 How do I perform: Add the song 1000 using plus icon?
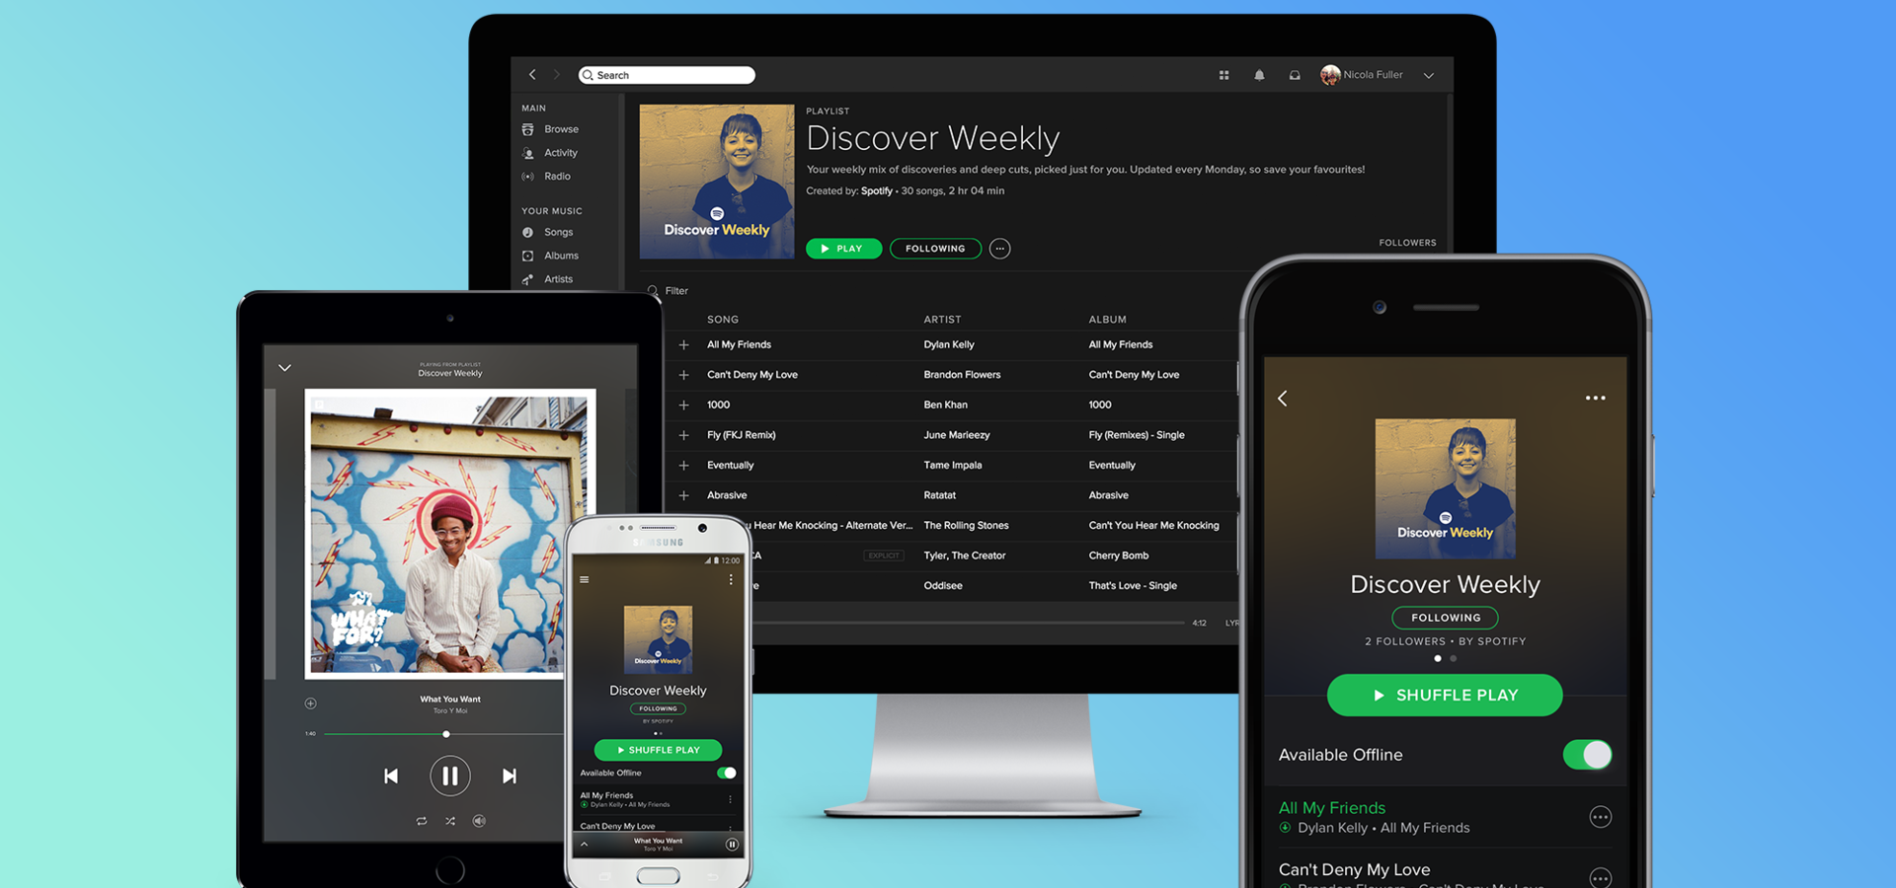[x=683, y=406]
